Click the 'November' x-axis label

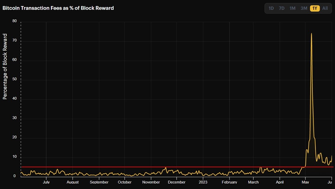(x=151, y=182)
